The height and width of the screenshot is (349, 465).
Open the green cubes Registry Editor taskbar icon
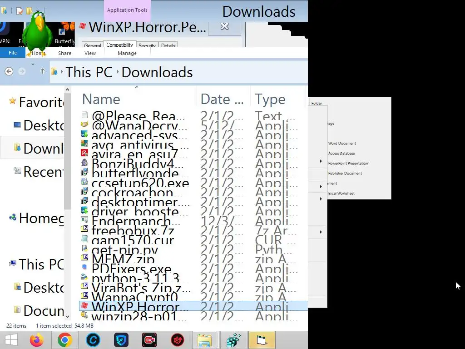point(233,340)
